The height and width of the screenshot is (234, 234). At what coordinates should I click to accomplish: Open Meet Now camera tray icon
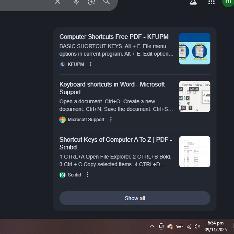pos(161,226)
